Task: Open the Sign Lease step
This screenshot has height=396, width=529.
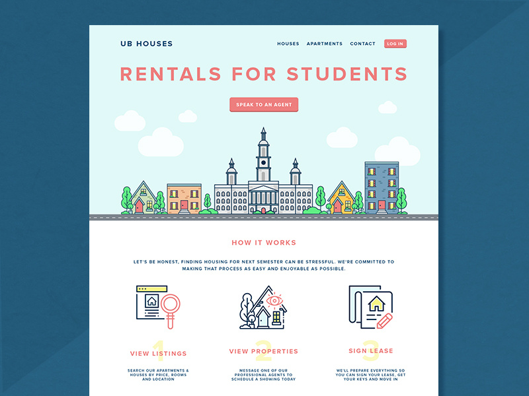Action: (x=371, y=351)
